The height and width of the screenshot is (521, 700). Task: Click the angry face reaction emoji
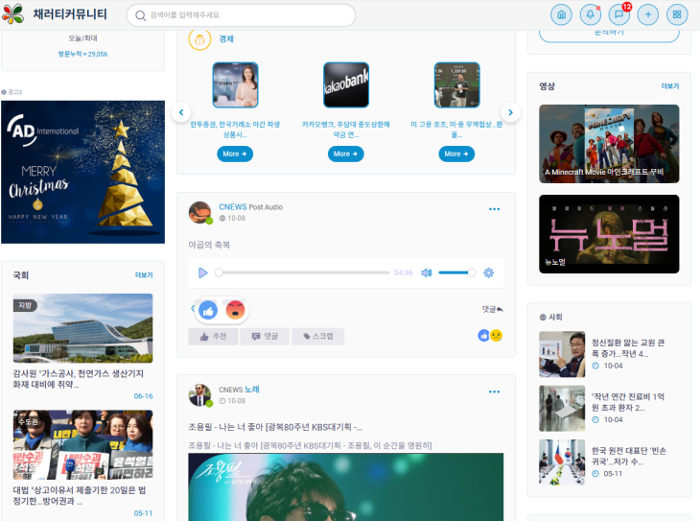(x=235, y=309)
